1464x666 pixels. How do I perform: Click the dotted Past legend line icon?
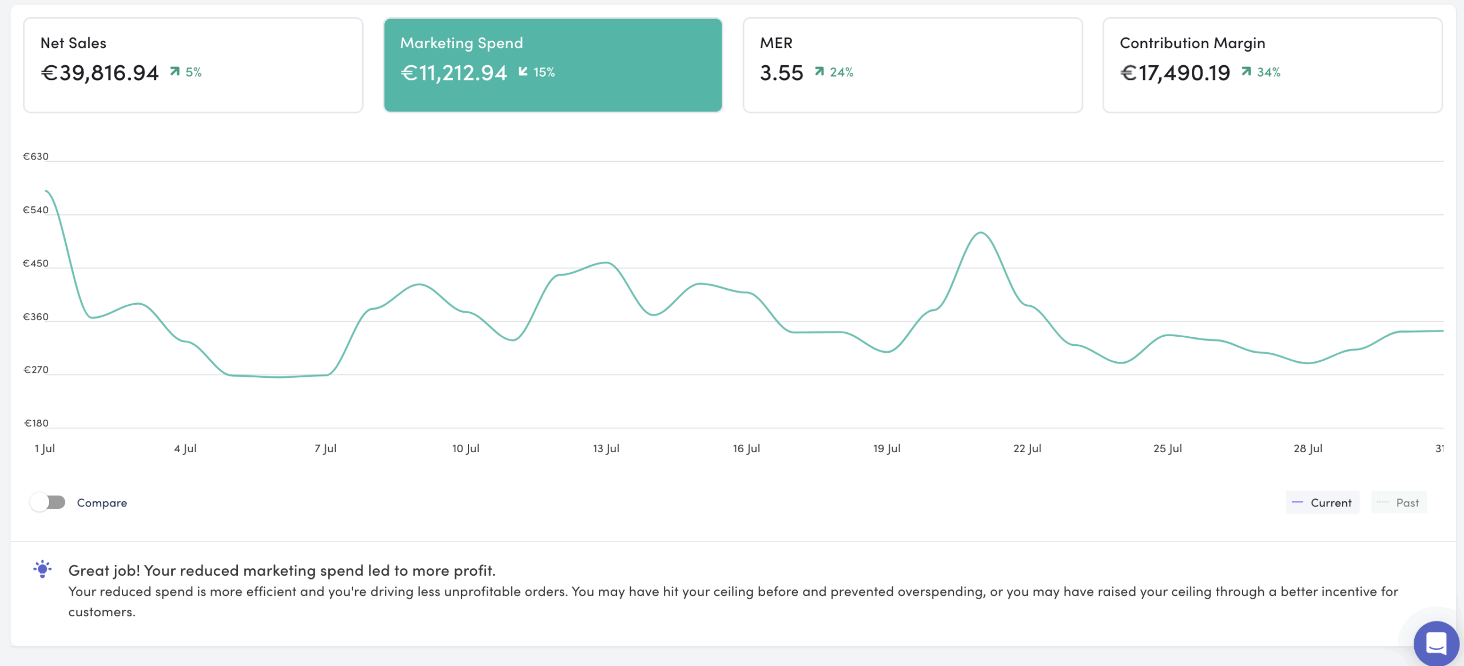pos(1382,503)
